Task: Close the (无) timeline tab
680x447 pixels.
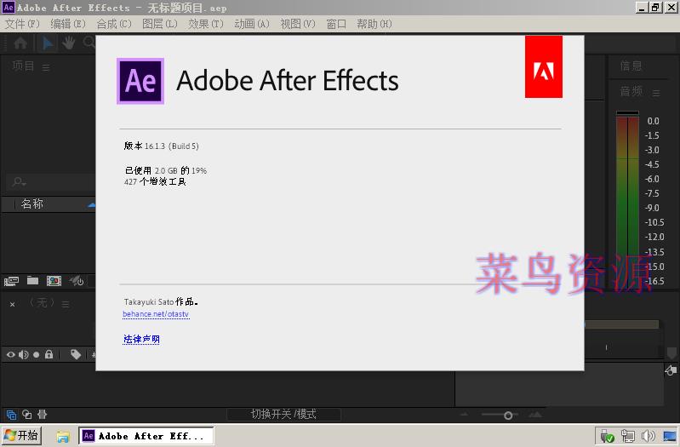Action: (13, 304)
